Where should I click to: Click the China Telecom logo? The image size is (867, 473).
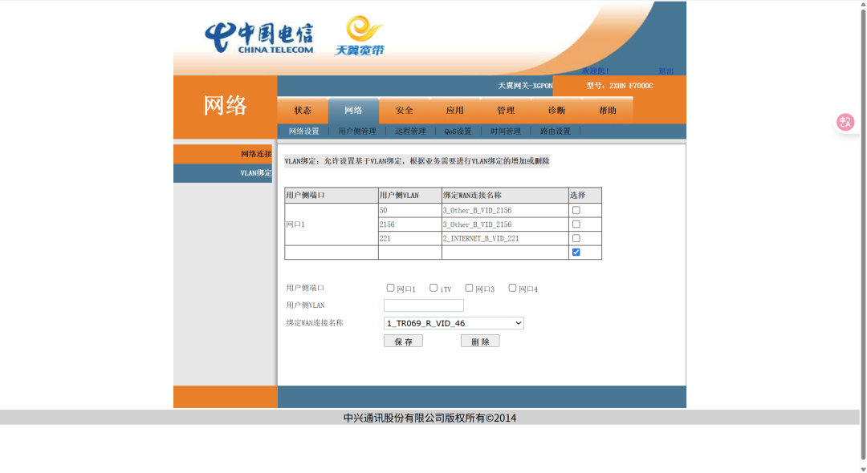pos(258,38)
